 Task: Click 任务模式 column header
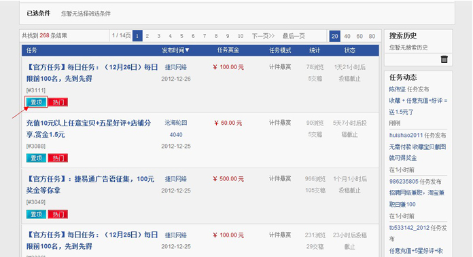280,50
